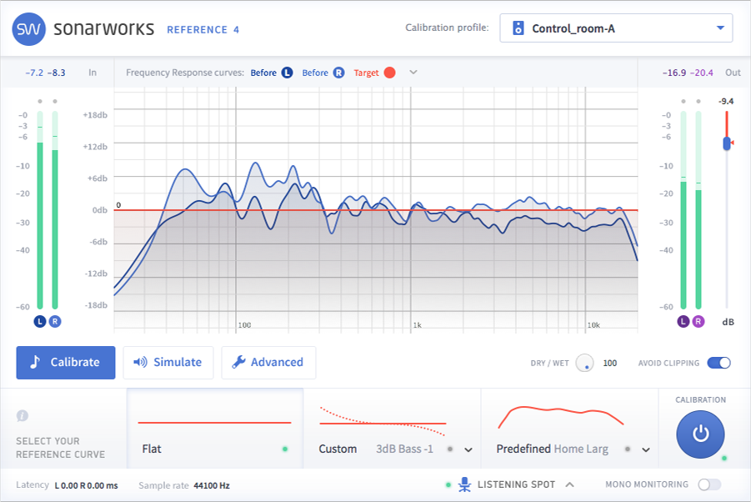Viewport: 751px width, 502px height.
Task: Disable the Avoid Clipping switch
Action: click(x=718, y=363)
